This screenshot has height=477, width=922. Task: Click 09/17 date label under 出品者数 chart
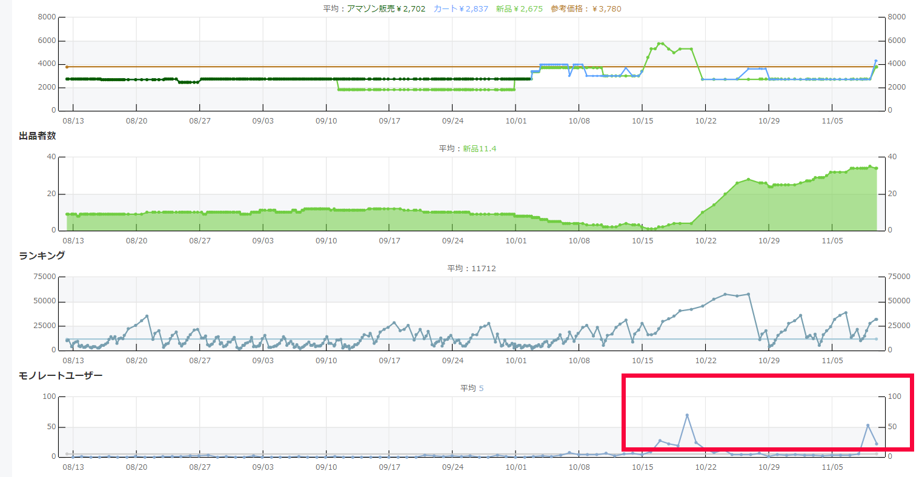click(x=390, y=241)
